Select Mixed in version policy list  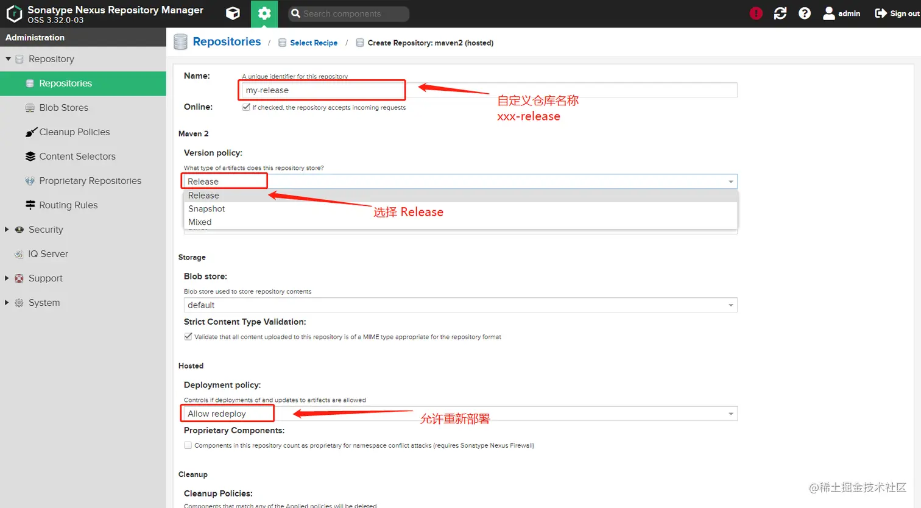pyautogui.click(x=460, y=222)
